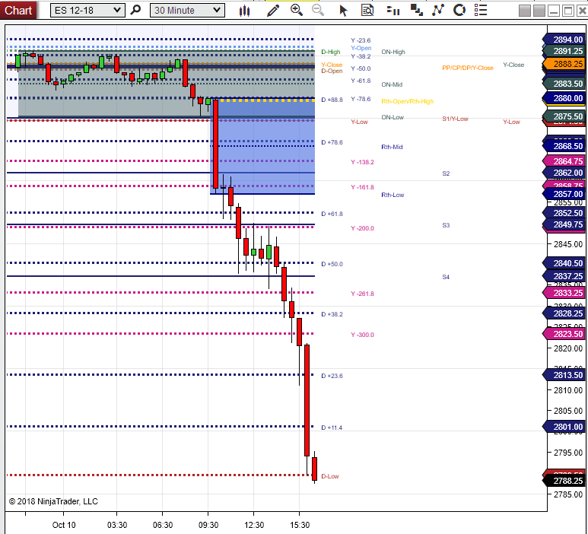The width and height of the screenshot is (588, 534).
Task: Click the 2852.50 price marker
Action: point(564,213)
